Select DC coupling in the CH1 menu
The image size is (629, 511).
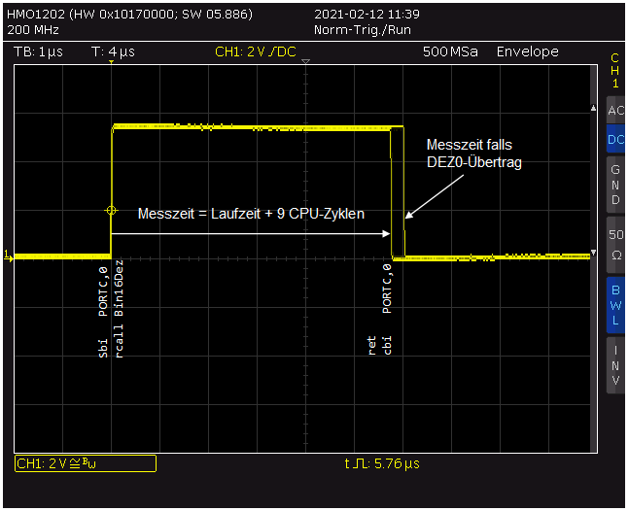(615, 140)
